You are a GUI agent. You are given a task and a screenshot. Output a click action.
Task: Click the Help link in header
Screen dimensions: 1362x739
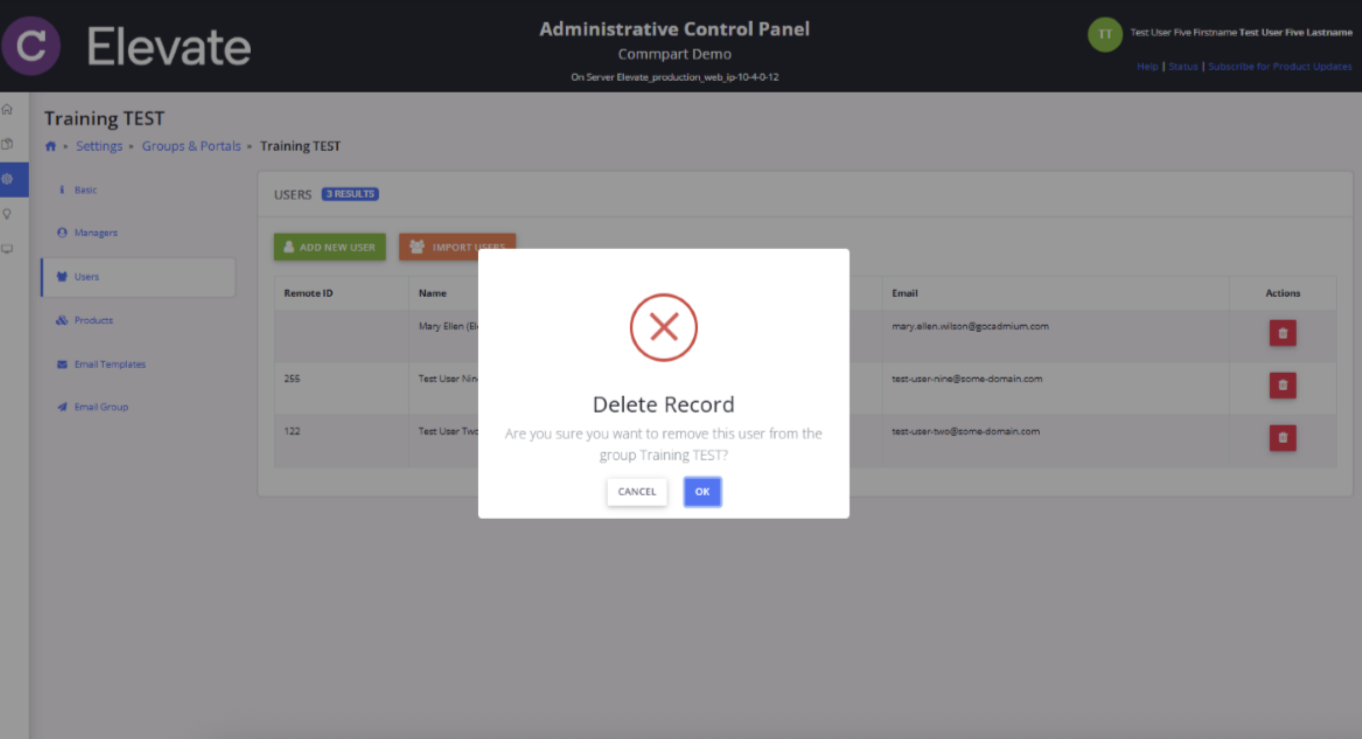click(1147, 66)
